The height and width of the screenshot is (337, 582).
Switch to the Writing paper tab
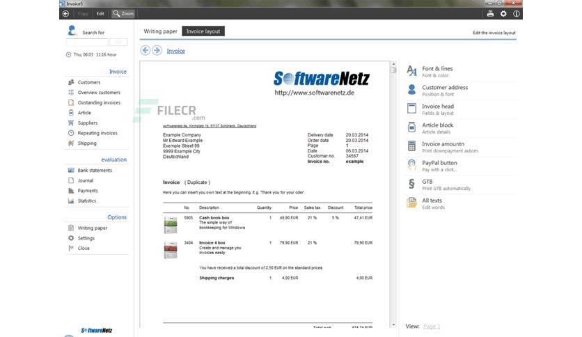[160, 31]
